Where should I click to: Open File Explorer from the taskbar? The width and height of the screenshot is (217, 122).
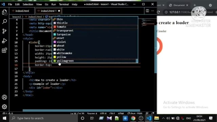[x=157, y=118]
